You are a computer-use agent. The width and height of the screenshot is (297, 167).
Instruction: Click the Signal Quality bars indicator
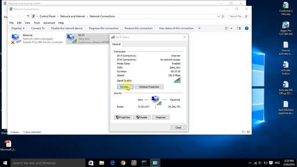click(x=177, y=80)
